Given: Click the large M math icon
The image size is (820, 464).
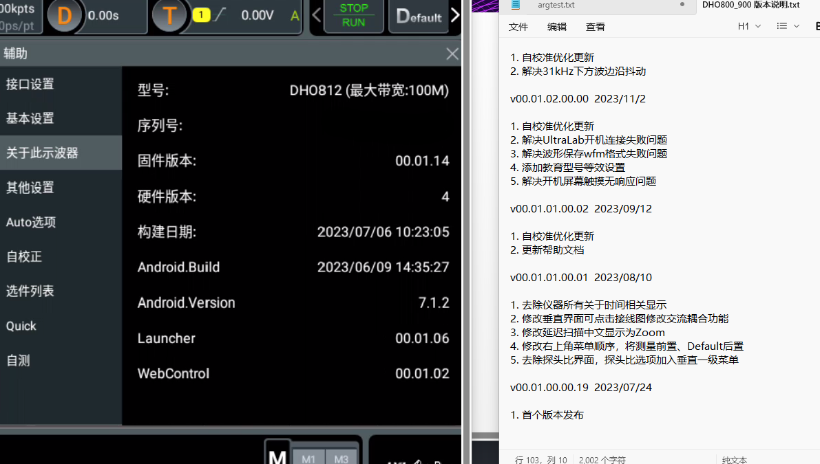Looking at the screenshot, I should (277, 455).
